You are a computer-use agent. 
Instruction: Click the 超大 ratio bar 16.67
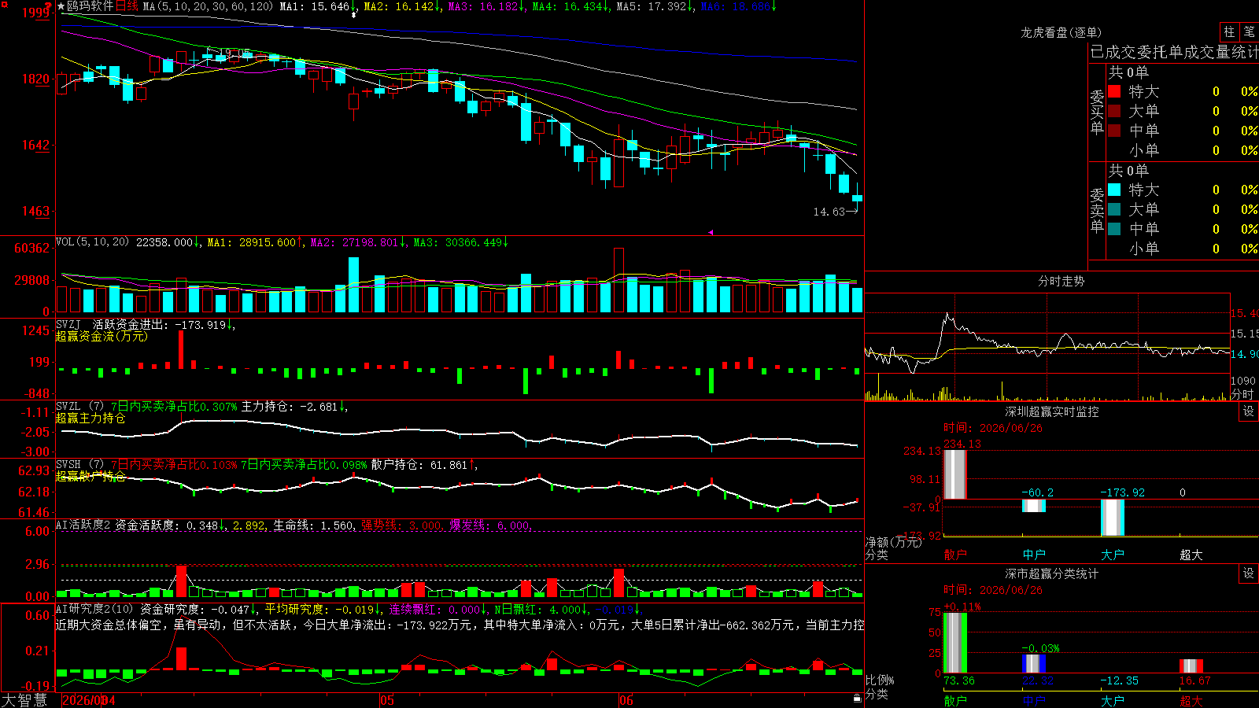[1191, 666]
